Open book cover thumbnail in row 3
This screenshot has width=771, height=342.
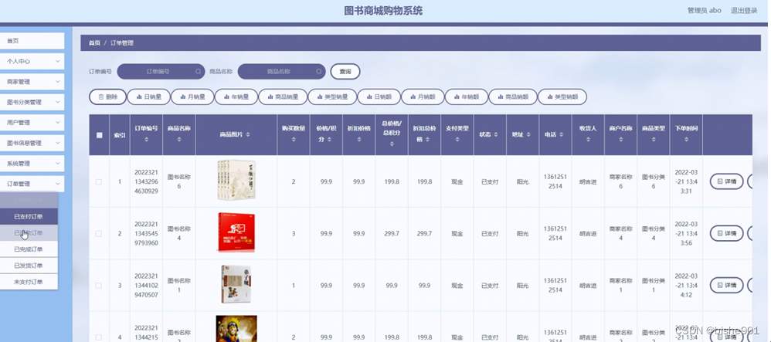coord(236,283)
